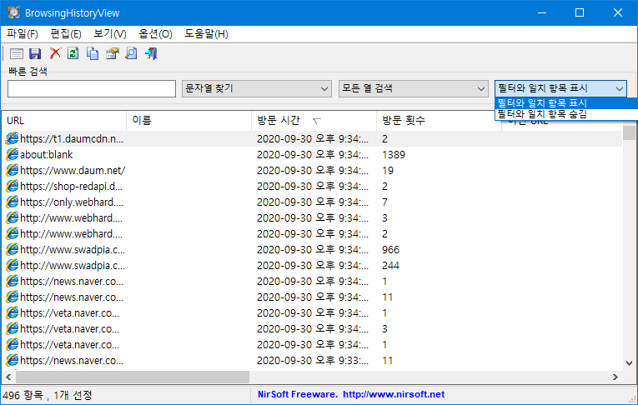638x405 pixels.
Task: Sort by the 방문 시간 column header
Action: 314,121
